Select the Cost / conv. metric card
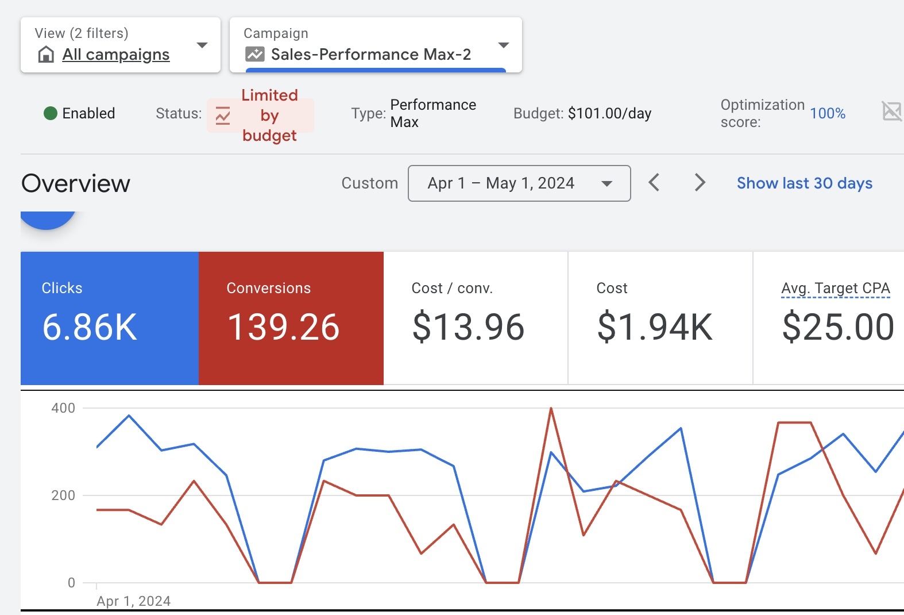904x615 pixels. tap(476, 318)
